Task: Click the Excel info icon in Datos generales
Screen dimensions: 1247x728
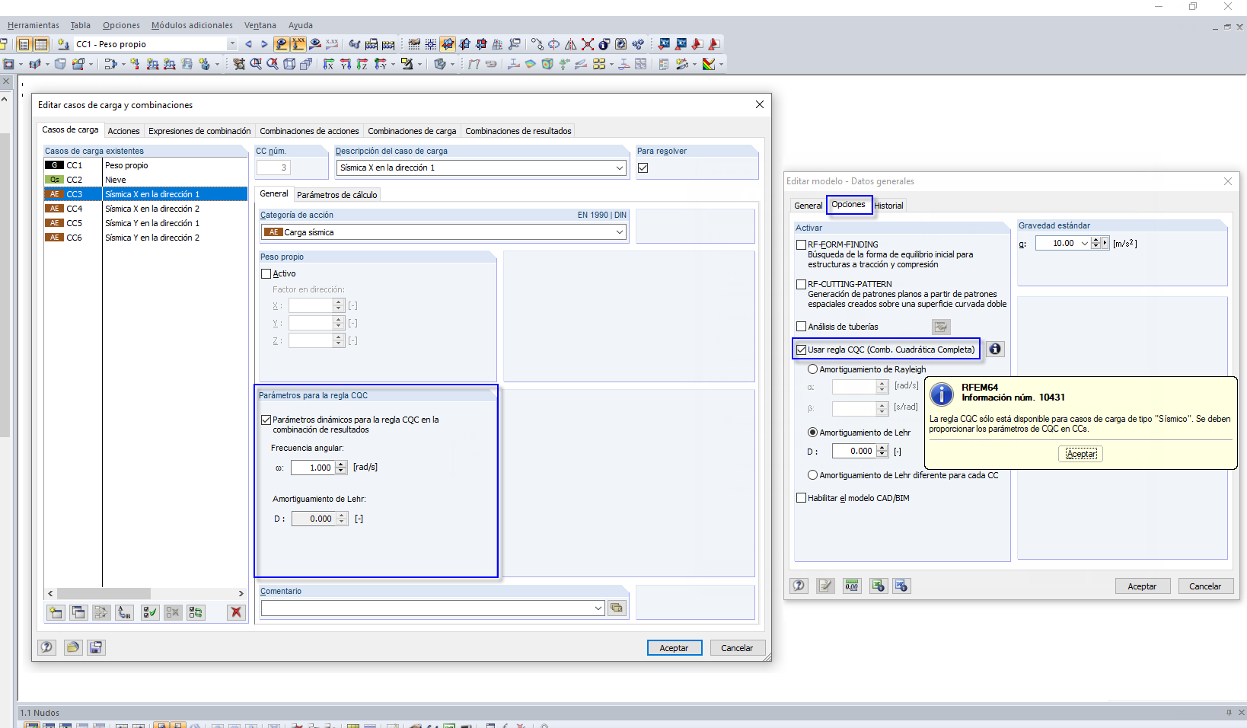Action: pos(879,586)
